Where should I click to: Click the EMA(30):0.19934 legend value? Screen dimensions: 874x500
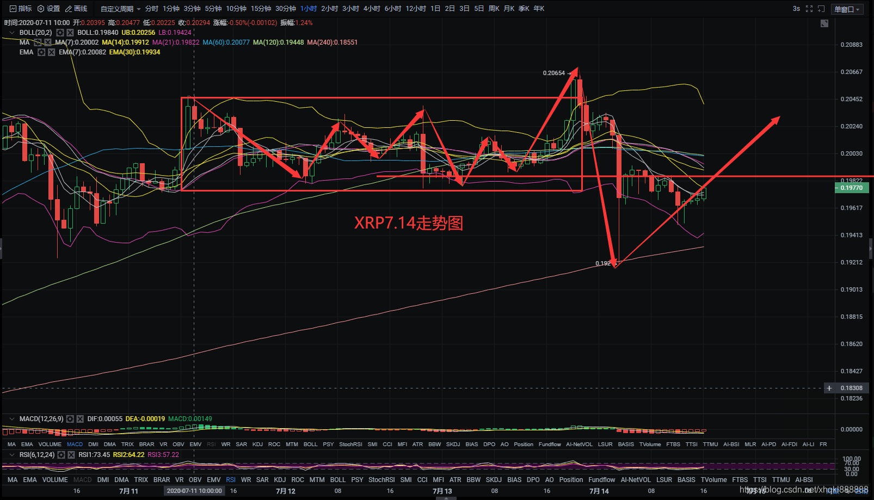coord(134,52)
